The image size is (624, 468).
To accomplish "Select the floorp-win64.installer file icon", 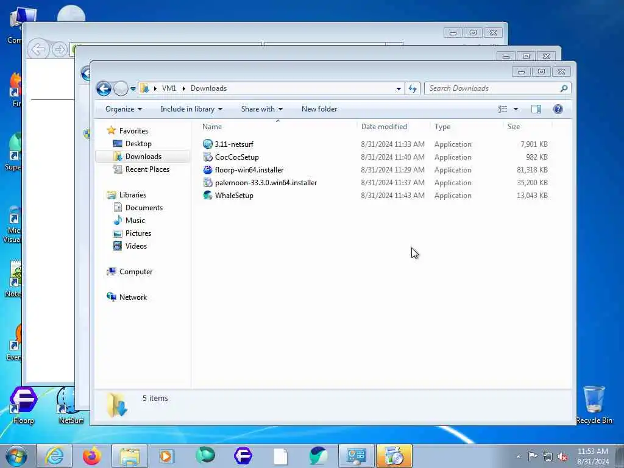I will [208, 169].
